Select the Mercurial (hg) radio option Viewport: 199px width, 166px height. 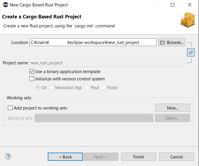(52, 88)
